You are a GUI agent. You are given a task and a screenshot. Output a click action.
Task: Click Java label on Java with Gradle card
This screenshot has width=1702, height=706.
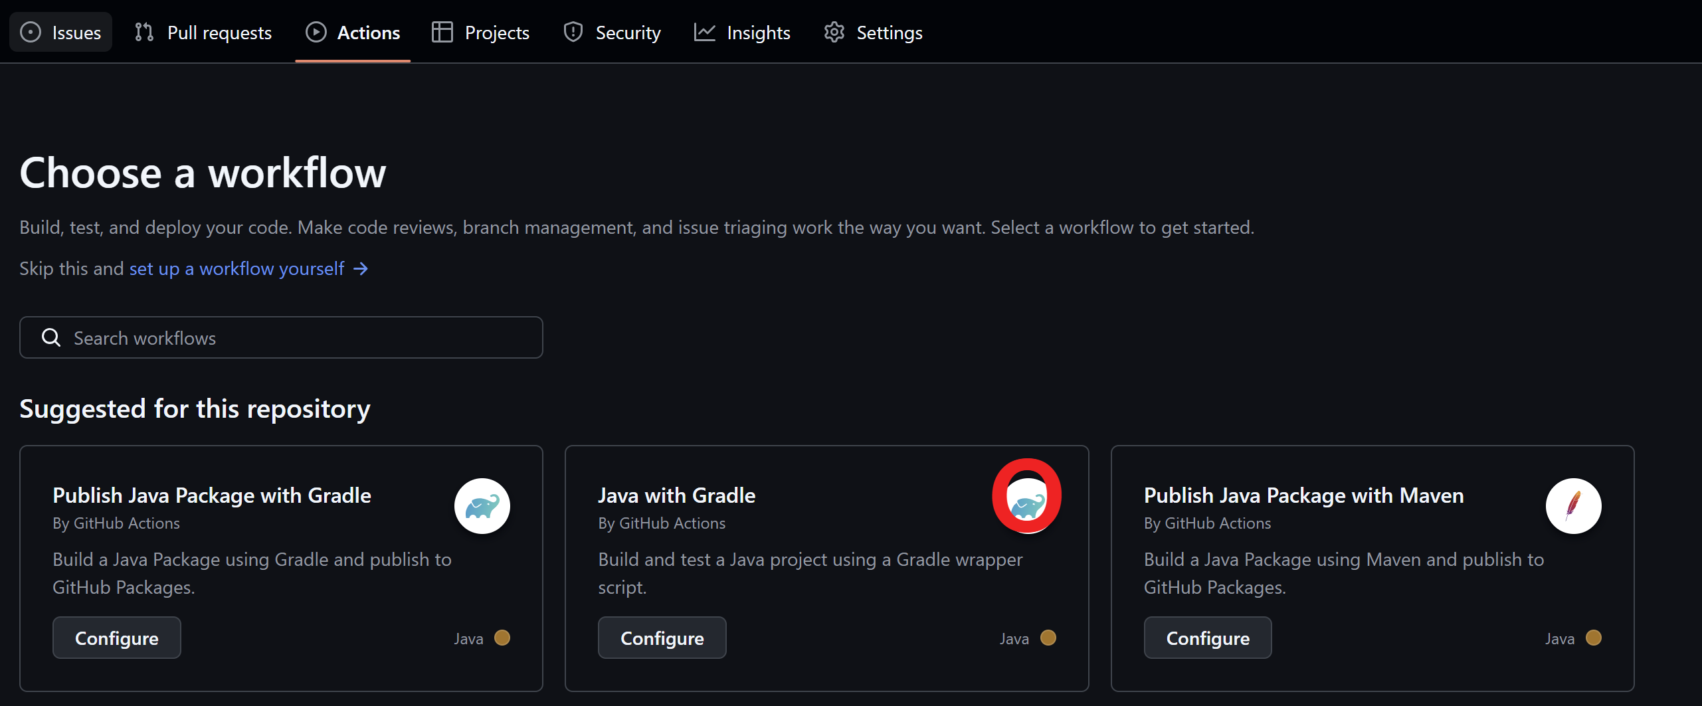1014,639
